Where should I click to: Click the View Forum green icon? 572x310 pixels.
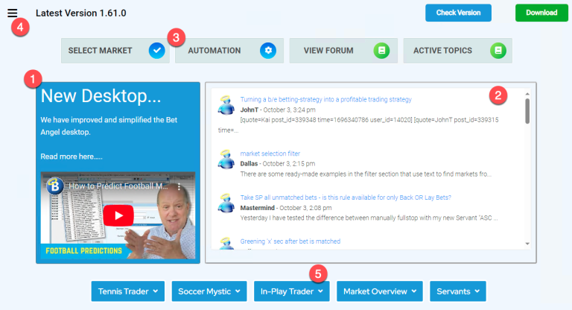381,51
